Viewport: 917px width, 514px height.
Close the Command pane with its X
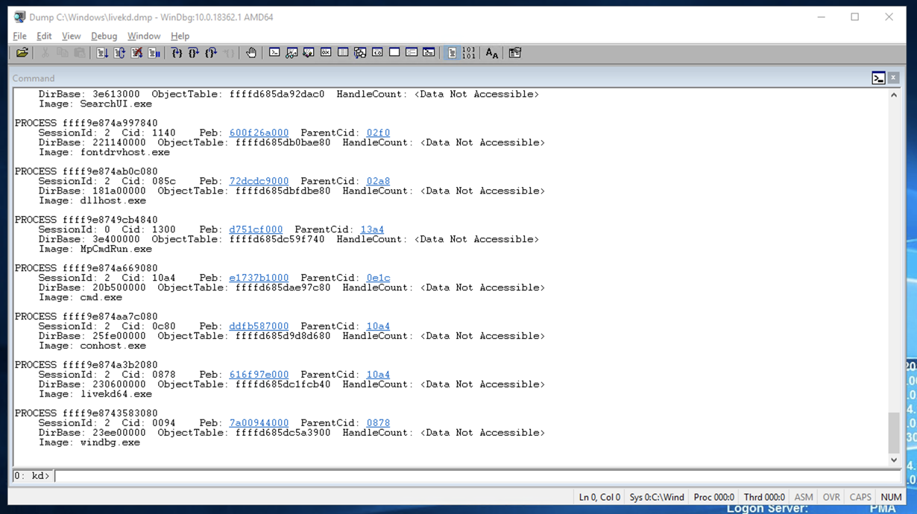pos(893,78)
